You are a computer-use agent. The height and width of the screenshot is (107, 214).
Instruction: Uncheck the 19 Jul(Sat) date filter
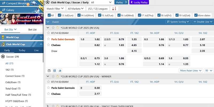pyautogui.click(x=177, y=15)
